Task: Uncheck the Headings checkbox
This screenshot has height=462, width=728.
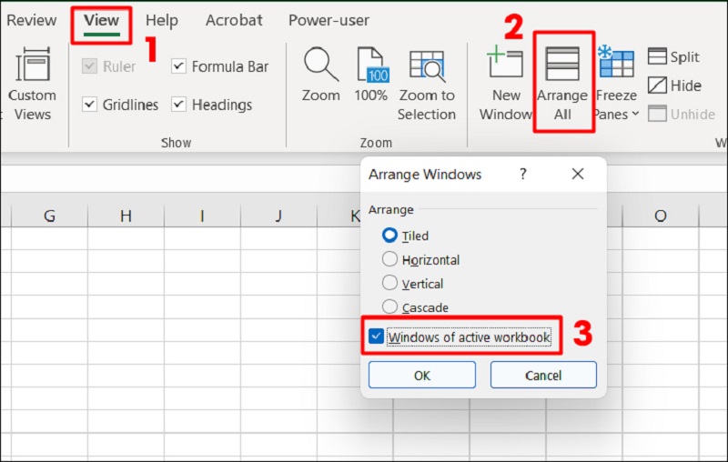Action: 178,105
